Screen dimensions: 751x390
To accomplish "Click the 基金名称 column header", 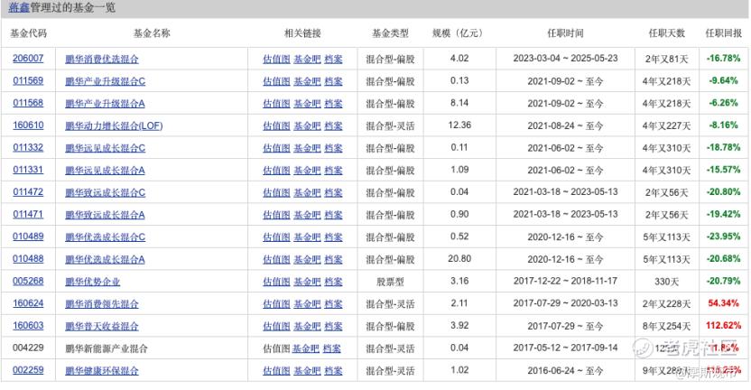I will click(152, 33).
